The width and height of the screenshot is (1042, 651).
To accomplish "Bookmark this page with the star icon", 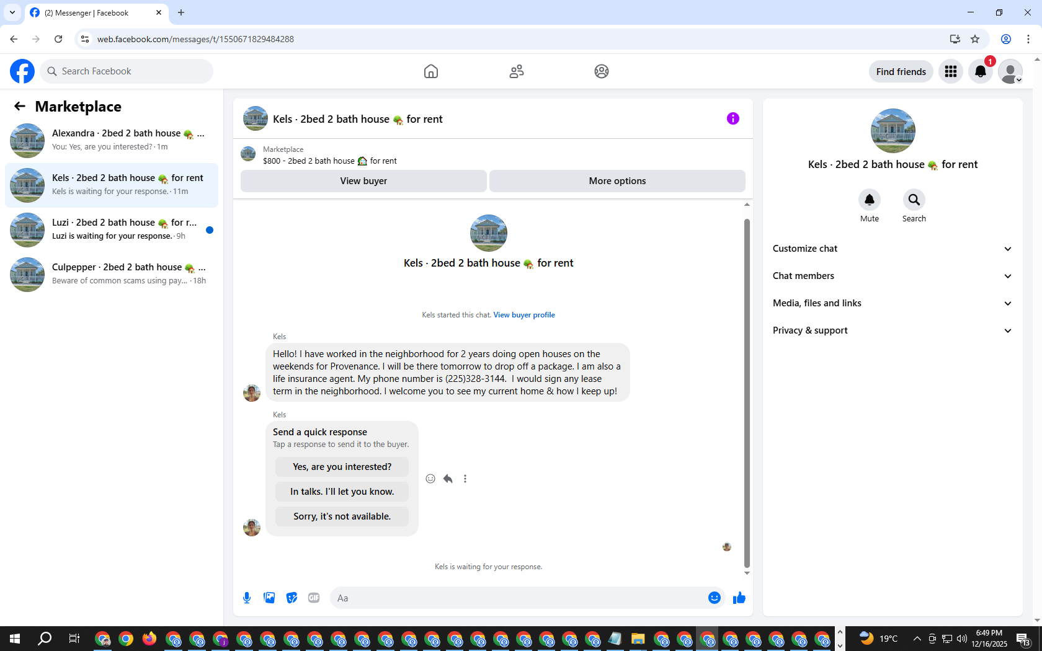I will (x=975, y=39).
